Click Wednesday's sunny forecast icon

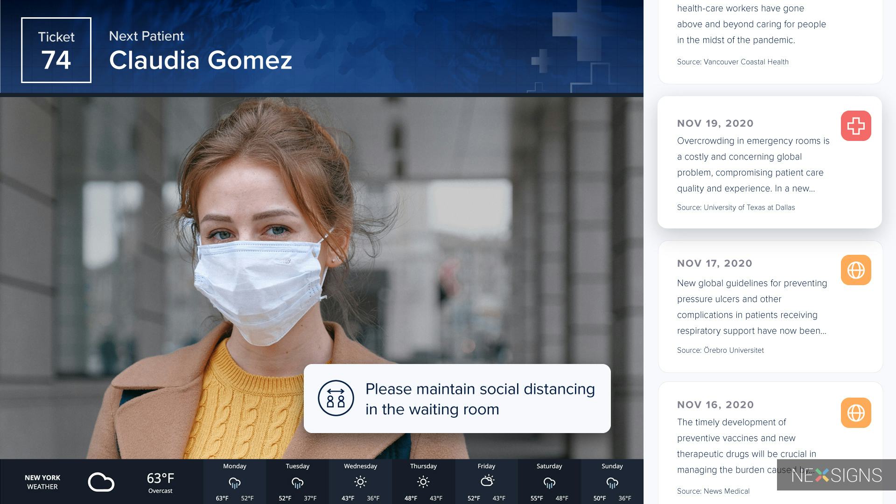pyautogui.click(x=360, y=482)
